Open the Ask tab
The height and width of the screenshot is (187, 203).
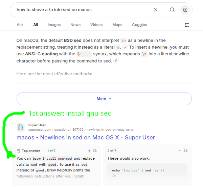[x=20, y=25]
